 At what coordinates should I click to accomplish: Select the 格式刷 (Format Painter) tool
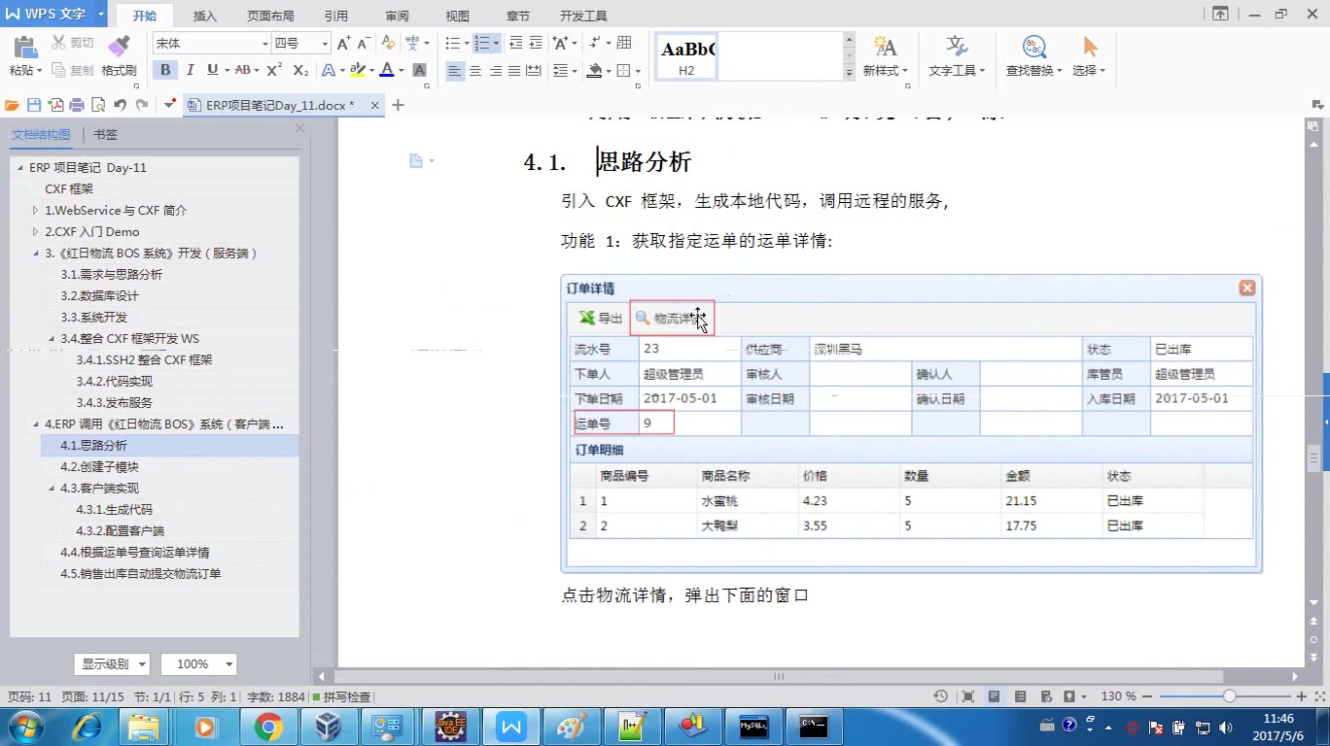tap(120, 45)
